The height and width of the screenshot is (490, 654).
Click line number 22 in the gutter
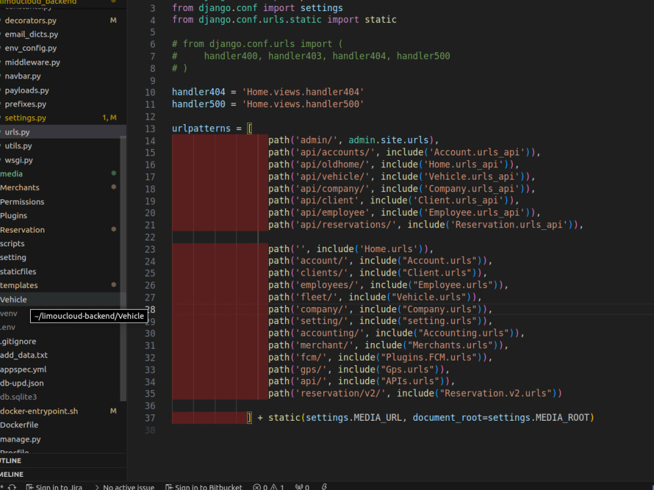click(150, 237)
